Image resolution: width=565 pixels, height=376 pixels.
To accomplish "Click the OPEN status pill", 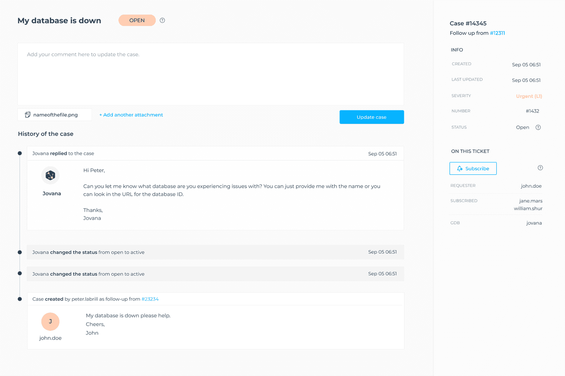I will click(x=137, y=20).
